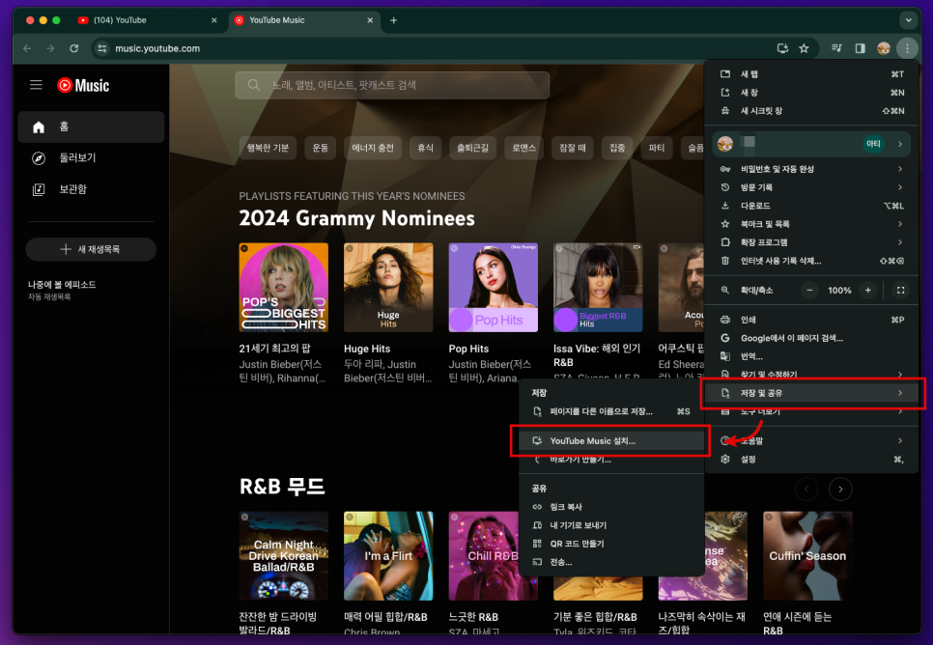Open Library (보관함) in sidebar
Screen dimensions: 933x645
pos(91,189)
